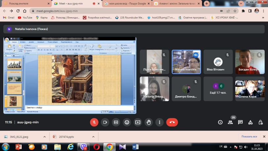This screenshot has width=268, height=151.
Task: Open Internet Explorer from taskbar
Action: tap(70, 147)
